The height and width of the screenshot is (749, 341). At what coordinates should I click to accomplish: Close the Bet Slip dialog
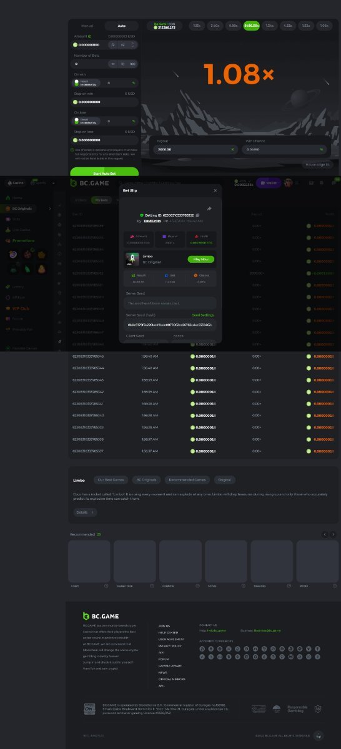[215, 190]
